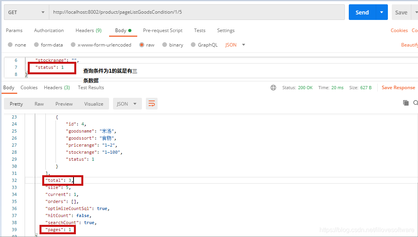The width and height of the screenshot is (418, 237).
Task: Open the GET method dropdown
Action: [26, 12]
